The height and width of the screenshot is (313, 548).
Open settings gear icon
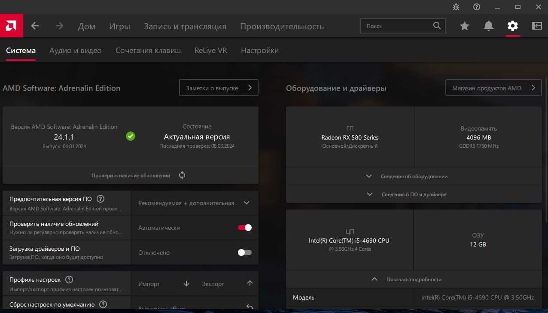click(513, 26)
